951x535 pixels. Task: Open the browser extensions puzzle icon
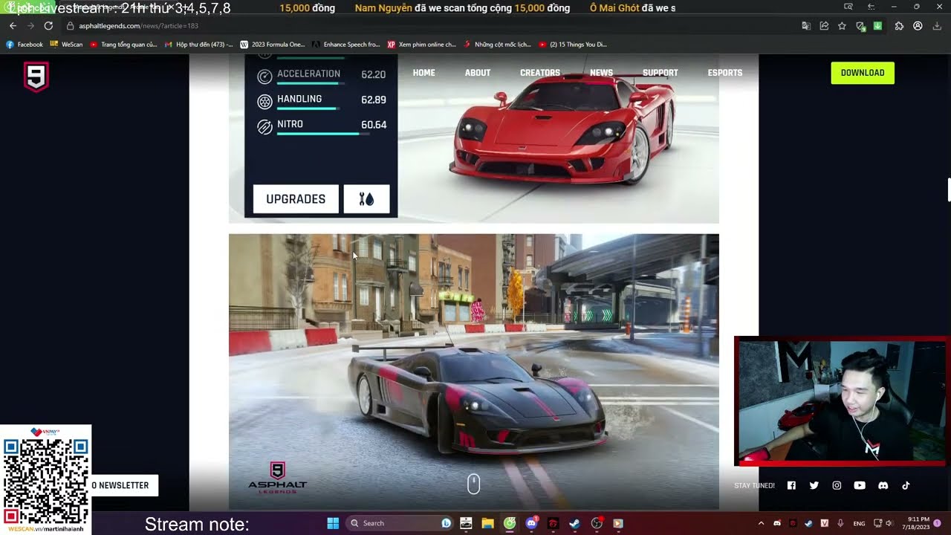(x=899, y=26)
